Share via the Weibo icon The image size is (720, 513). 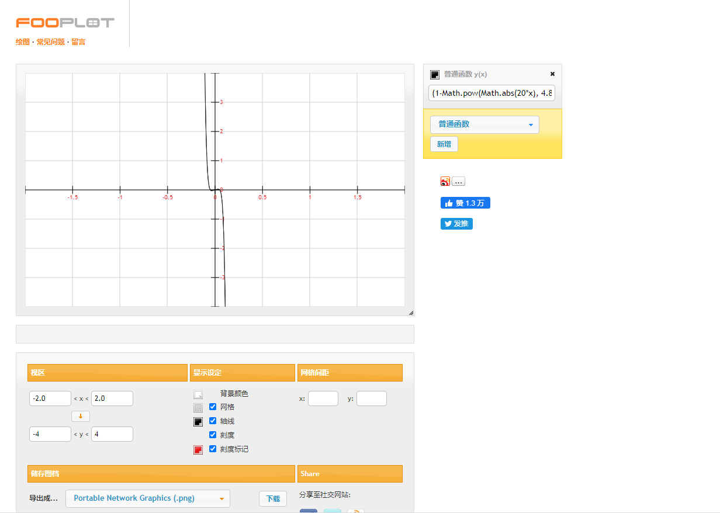(x=445, y=181)
